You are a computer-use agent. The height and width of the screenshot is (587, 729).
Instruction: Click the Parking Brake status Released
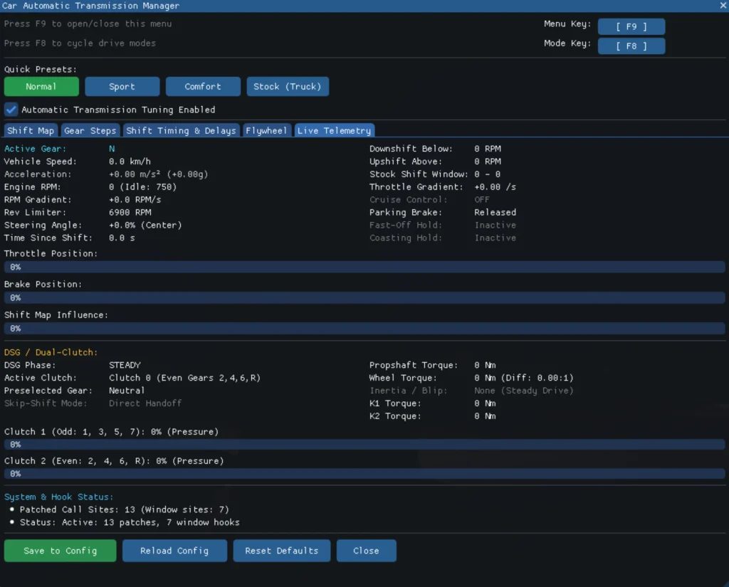pos(495,213)
